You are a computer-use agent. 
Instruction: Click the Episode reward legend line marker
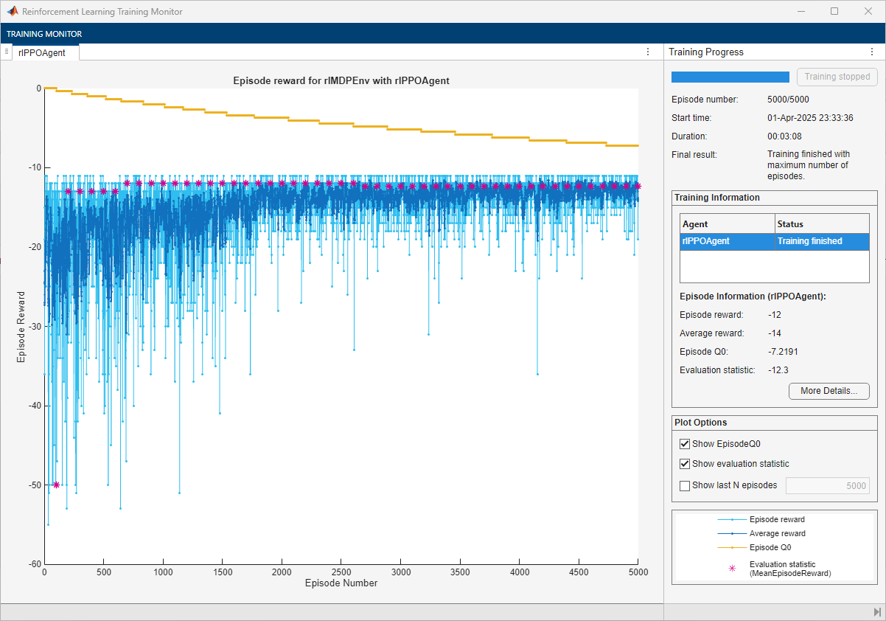coord(732,520)
